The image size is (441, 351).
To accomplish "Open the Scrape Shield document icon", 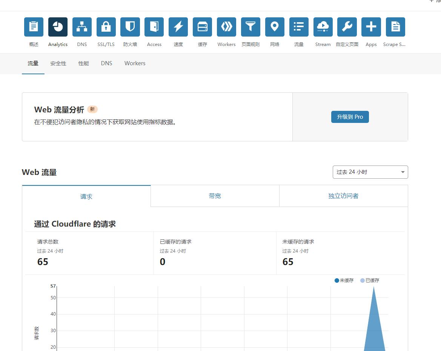I will coord(395,27).
